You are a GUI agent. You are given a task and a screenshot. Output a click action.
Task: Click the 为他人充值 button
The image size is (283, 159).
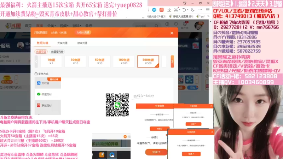pyautogui.click(x=83, y=33)
